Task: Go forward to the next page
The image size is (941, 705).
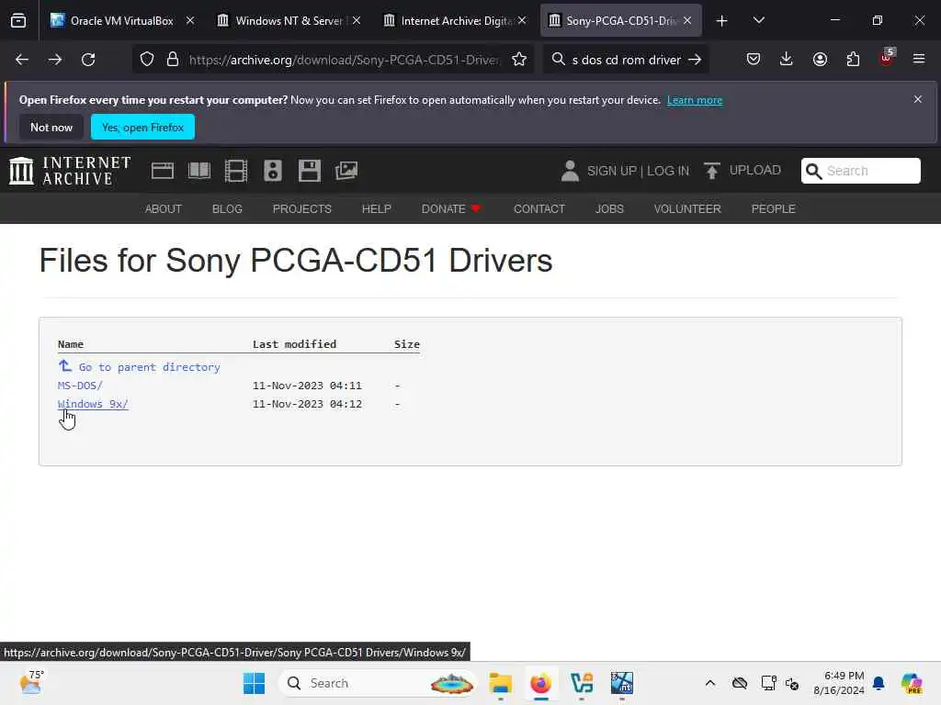Action: point(55,60)
